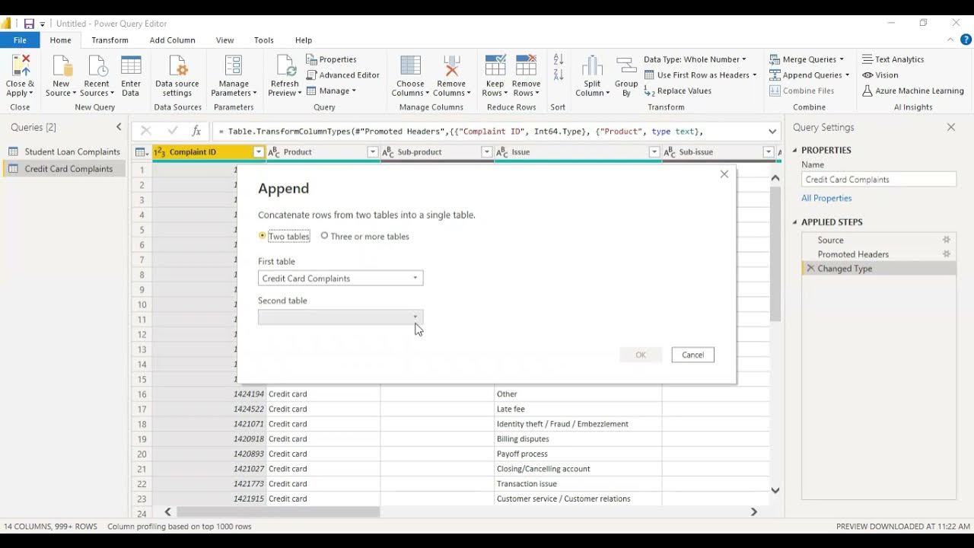Open Issue column filter dropdown
Screen dimensions: 974x548
(654, 152)
